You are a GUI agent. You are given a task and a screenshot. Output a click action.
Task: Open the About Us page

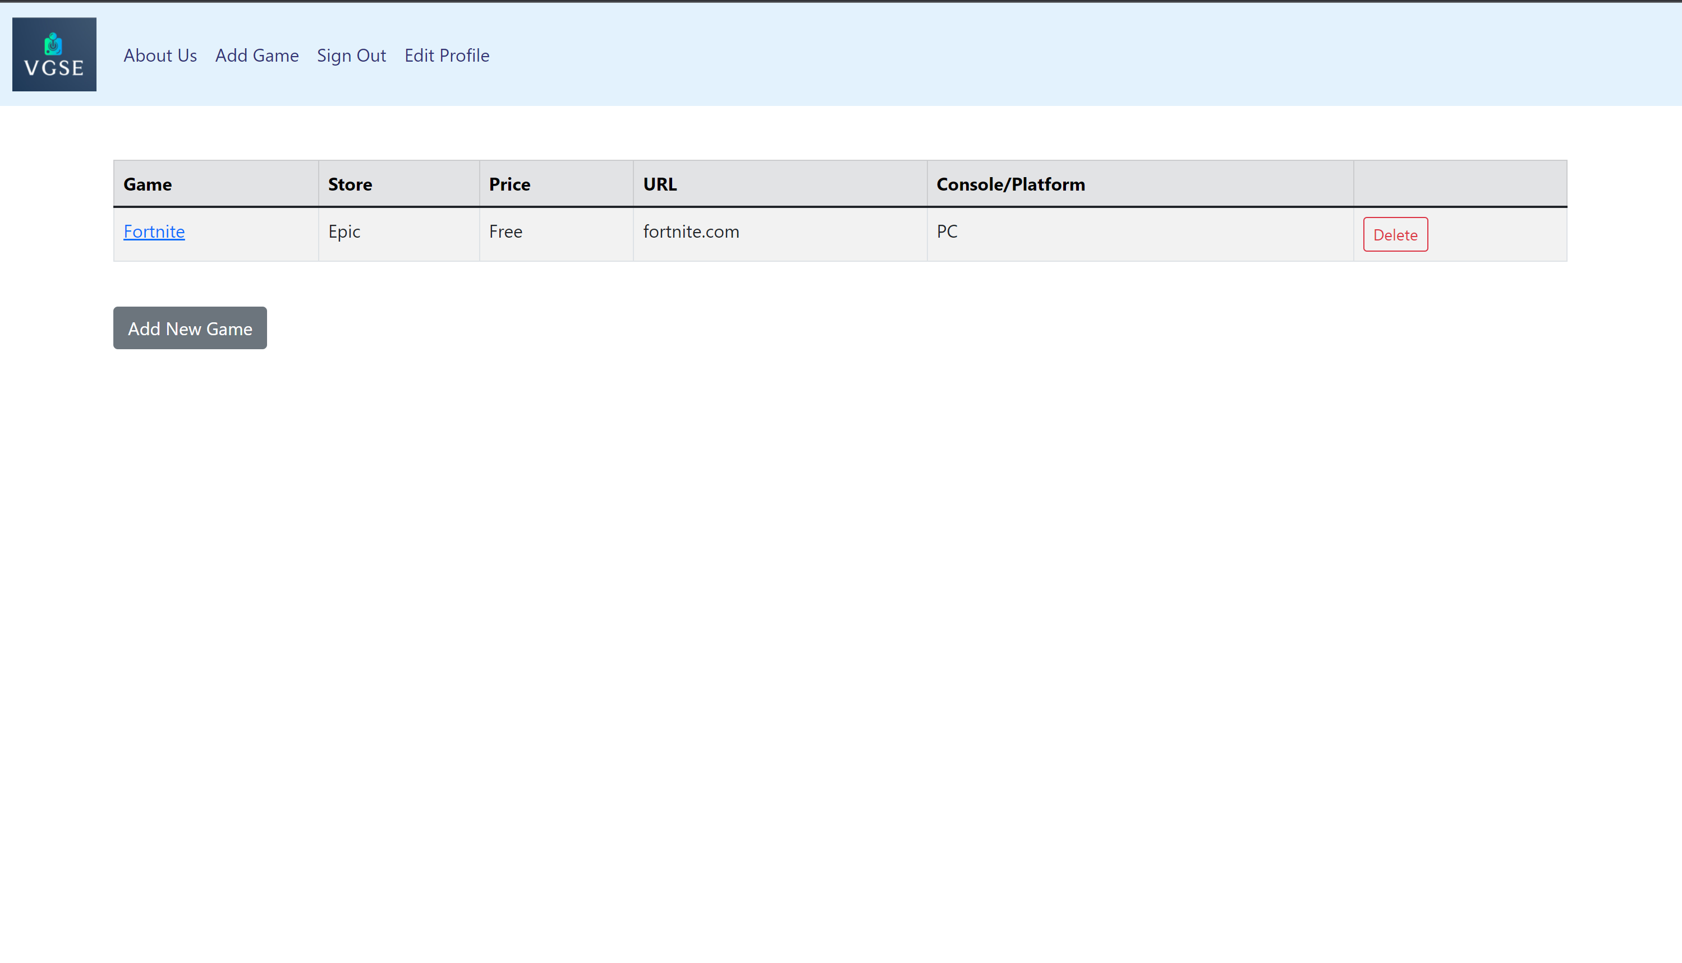click(160, 55)
